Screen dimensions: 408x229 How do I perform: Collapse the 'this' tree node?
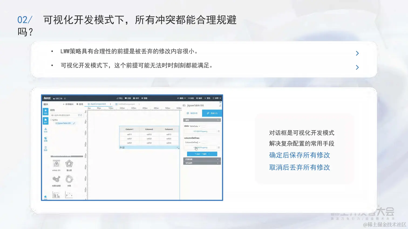(51, 120)
